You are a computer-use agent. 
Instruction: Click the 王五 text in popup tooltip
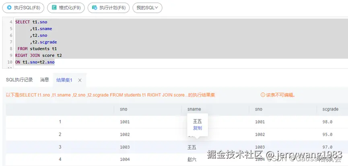coord(197,121)
